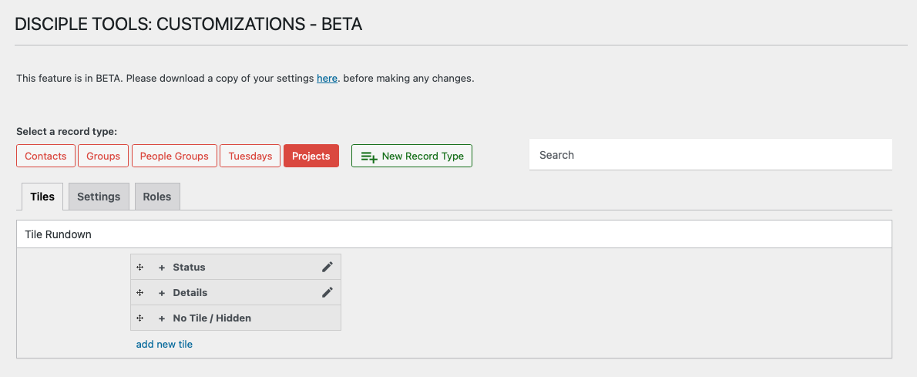Select the Groups record type
Screen dimensions: 917x377
point(103,156)
